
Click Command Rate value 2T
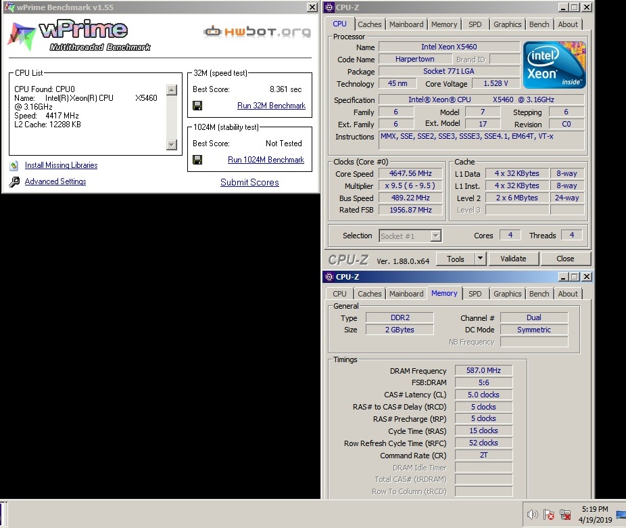pyautogui.click(x=483, y=456)
